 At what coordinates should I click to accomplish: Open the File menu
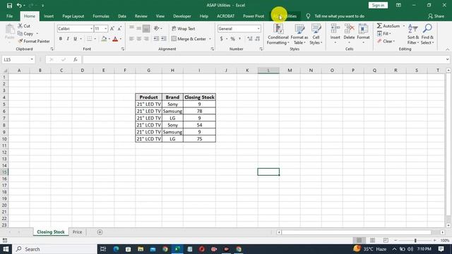pos(9,16)
